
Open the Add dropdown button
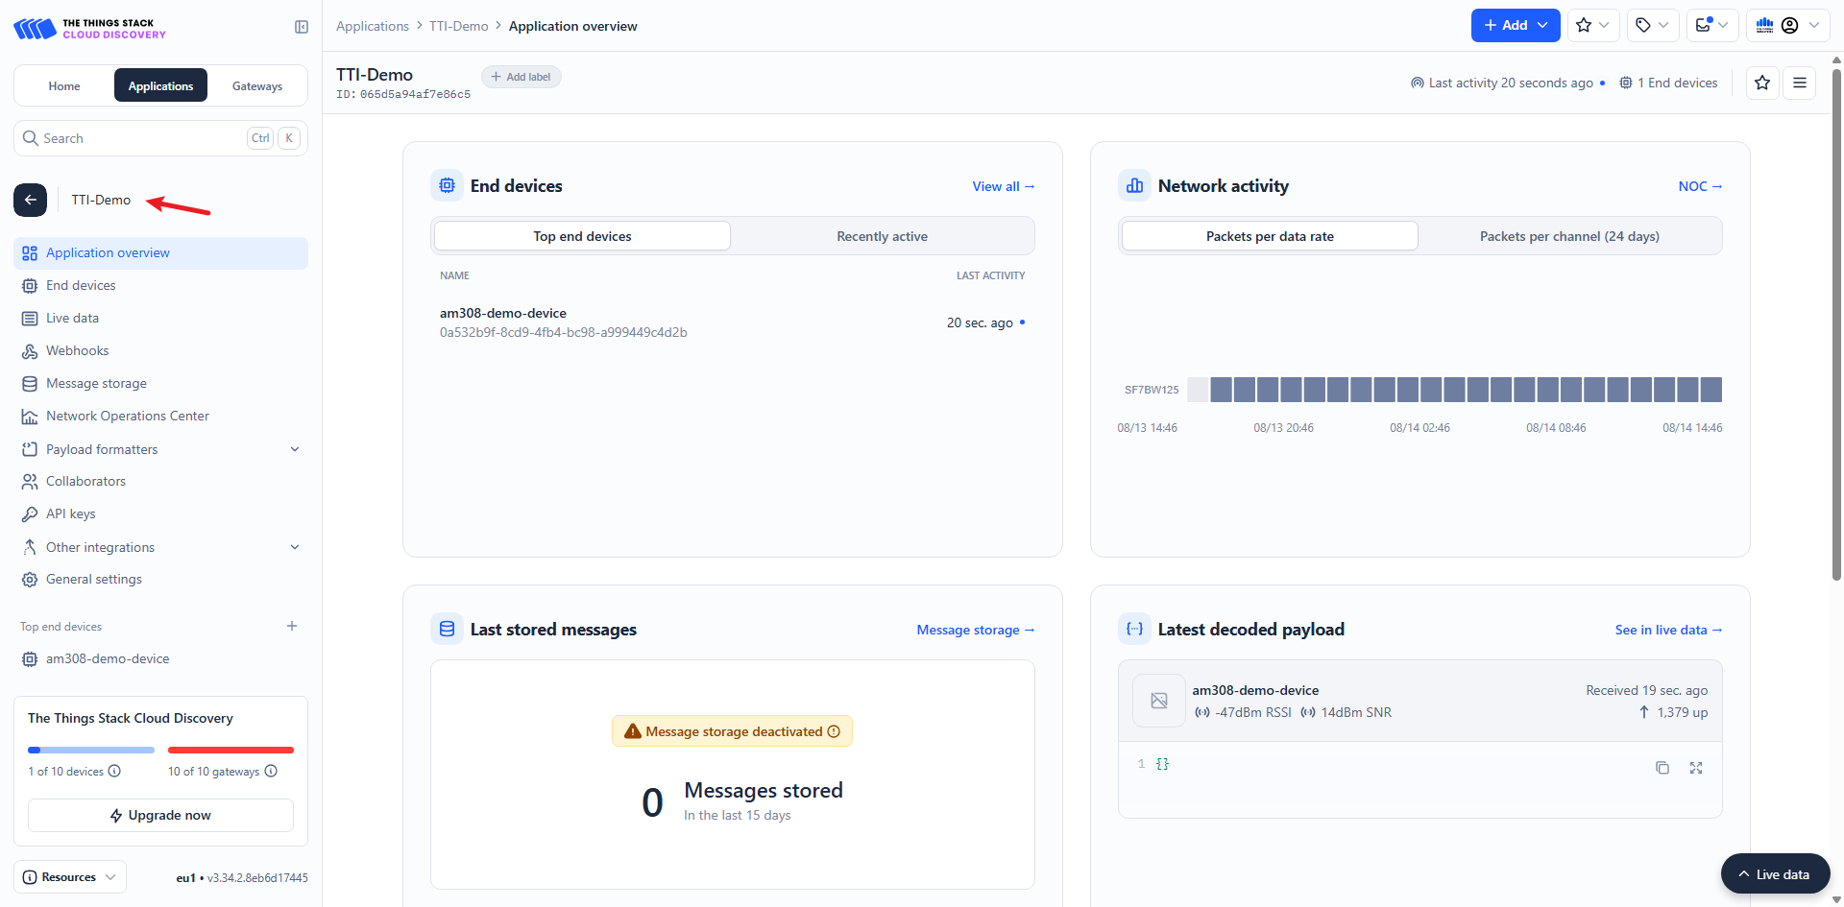click(x=1516, y=25)
